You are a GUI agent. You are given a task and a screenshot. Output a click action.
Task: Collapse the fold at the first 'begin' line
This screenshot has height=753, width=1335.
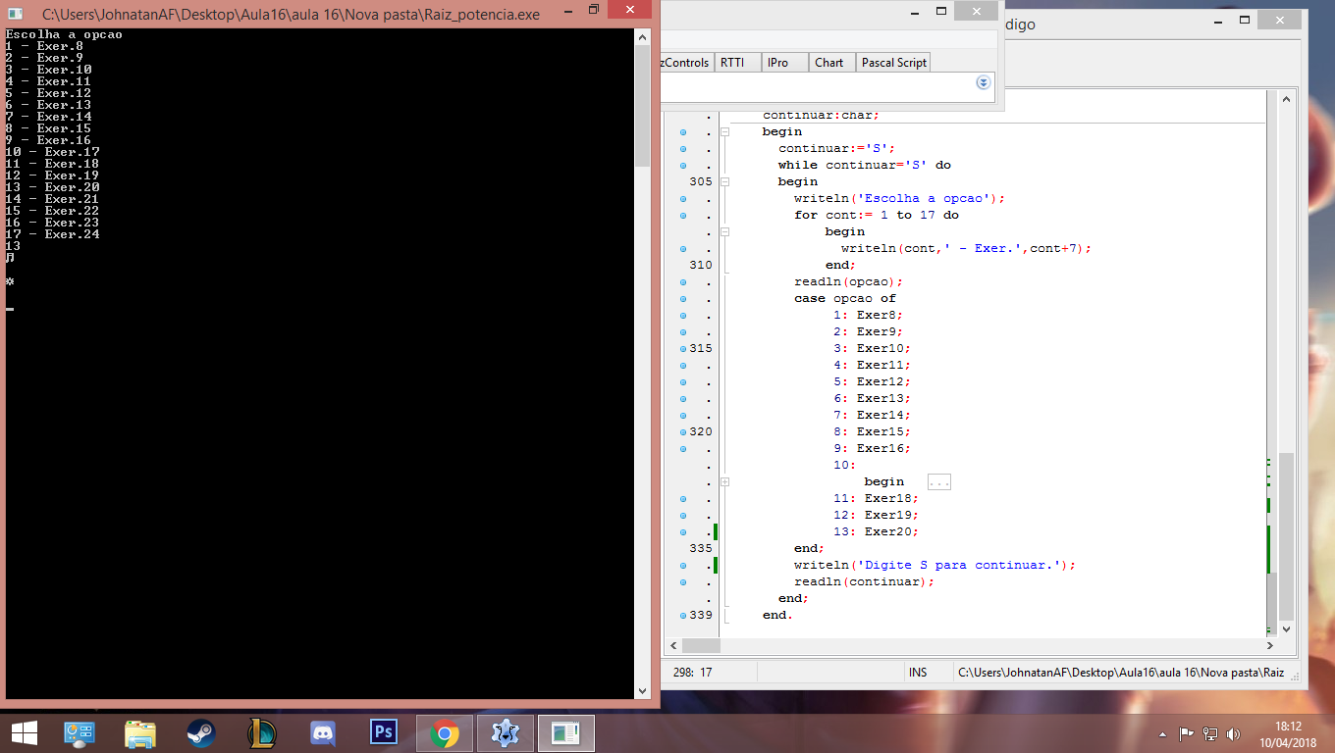click(725, 131)
